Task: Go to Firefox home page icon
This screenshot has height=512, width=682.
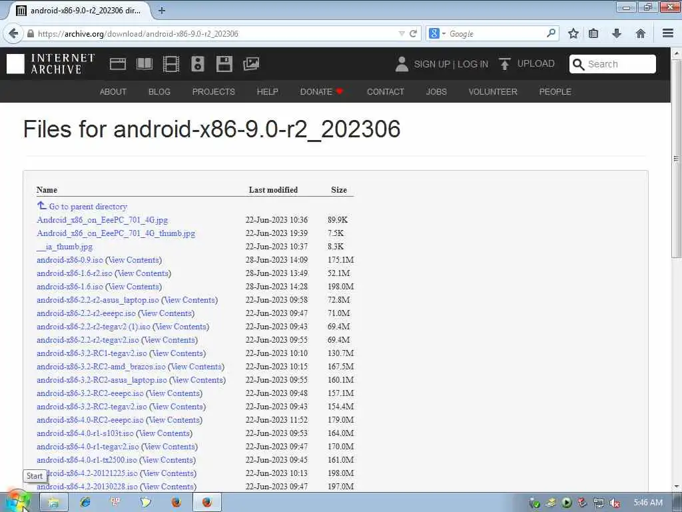Action: click(x=640, y=33)
